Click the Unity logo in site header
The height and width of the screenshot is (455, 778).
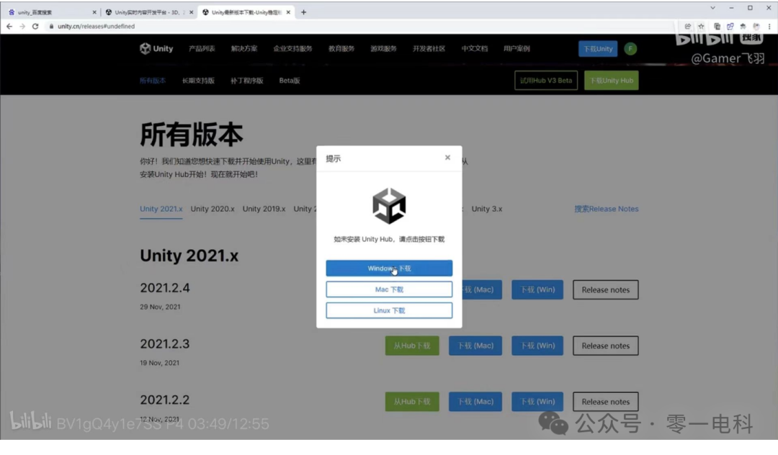(x=156, y=48)
